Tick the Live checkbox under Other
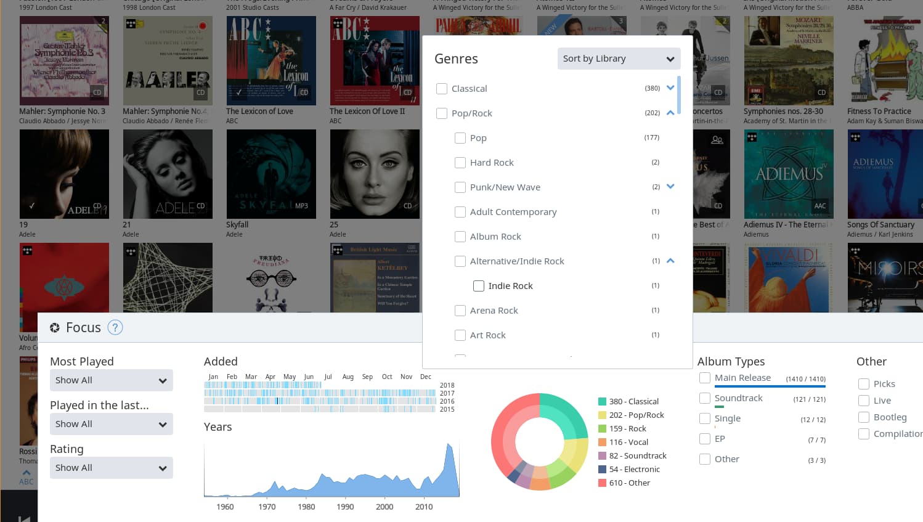923x522 pixels. (x=864, y=401)
